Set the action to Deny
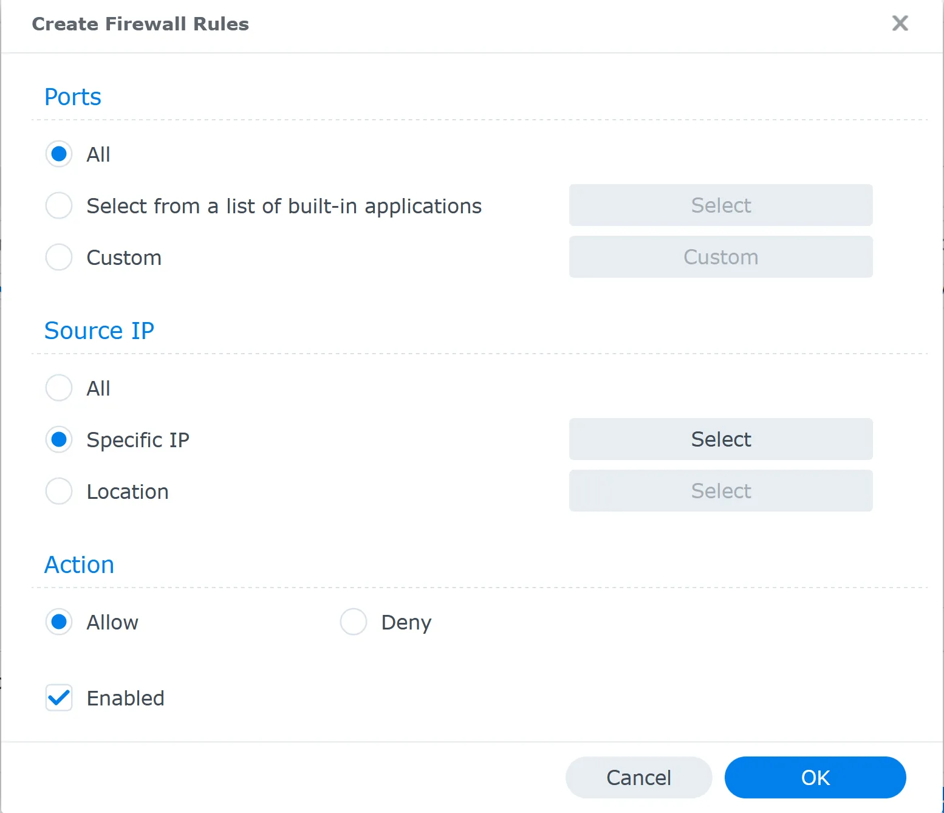This screenshot has width=944, height=813. pyautogui.click(x=354, y=622)
